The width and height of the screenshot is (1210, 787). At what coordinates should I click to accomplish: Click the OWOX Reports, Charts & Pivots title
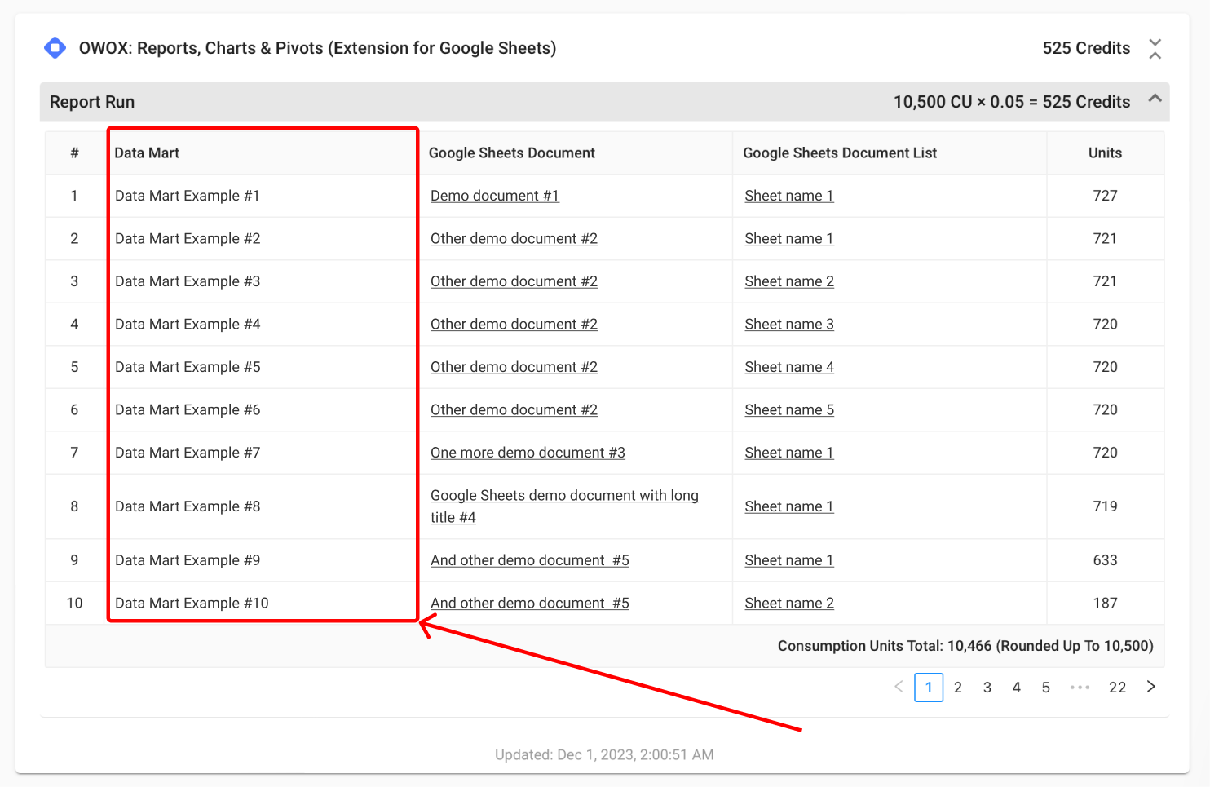[317, 48]
